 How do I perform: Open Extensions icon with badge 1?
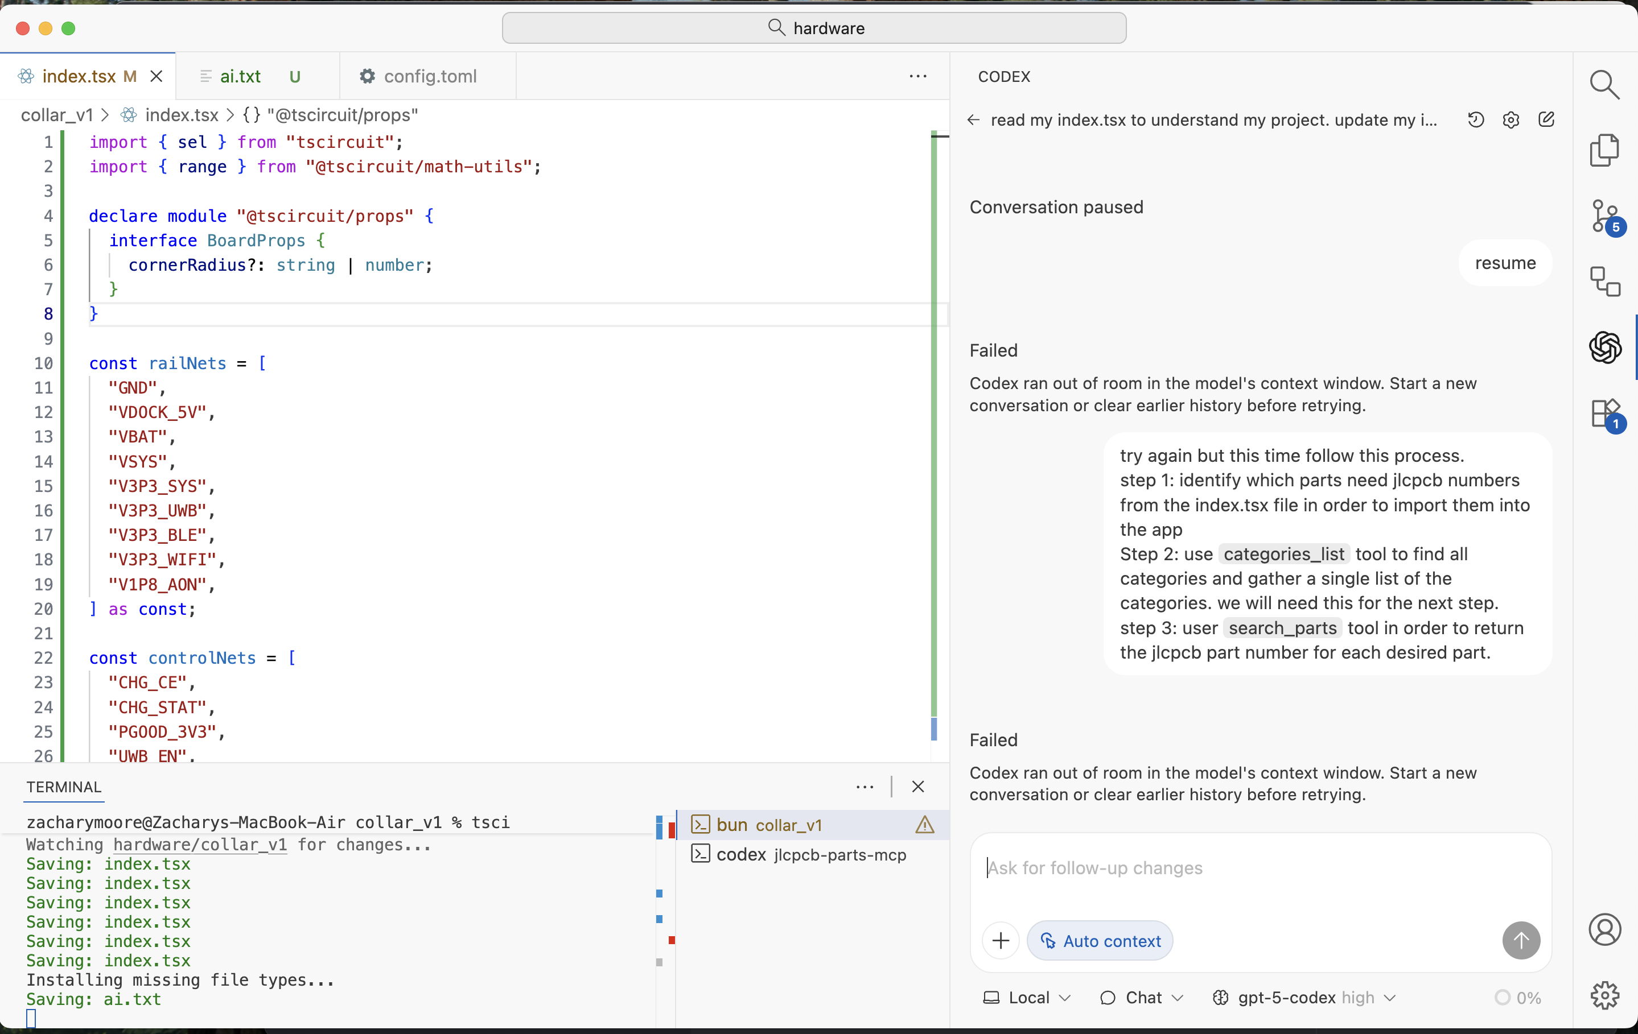[x=1604, y=413]
